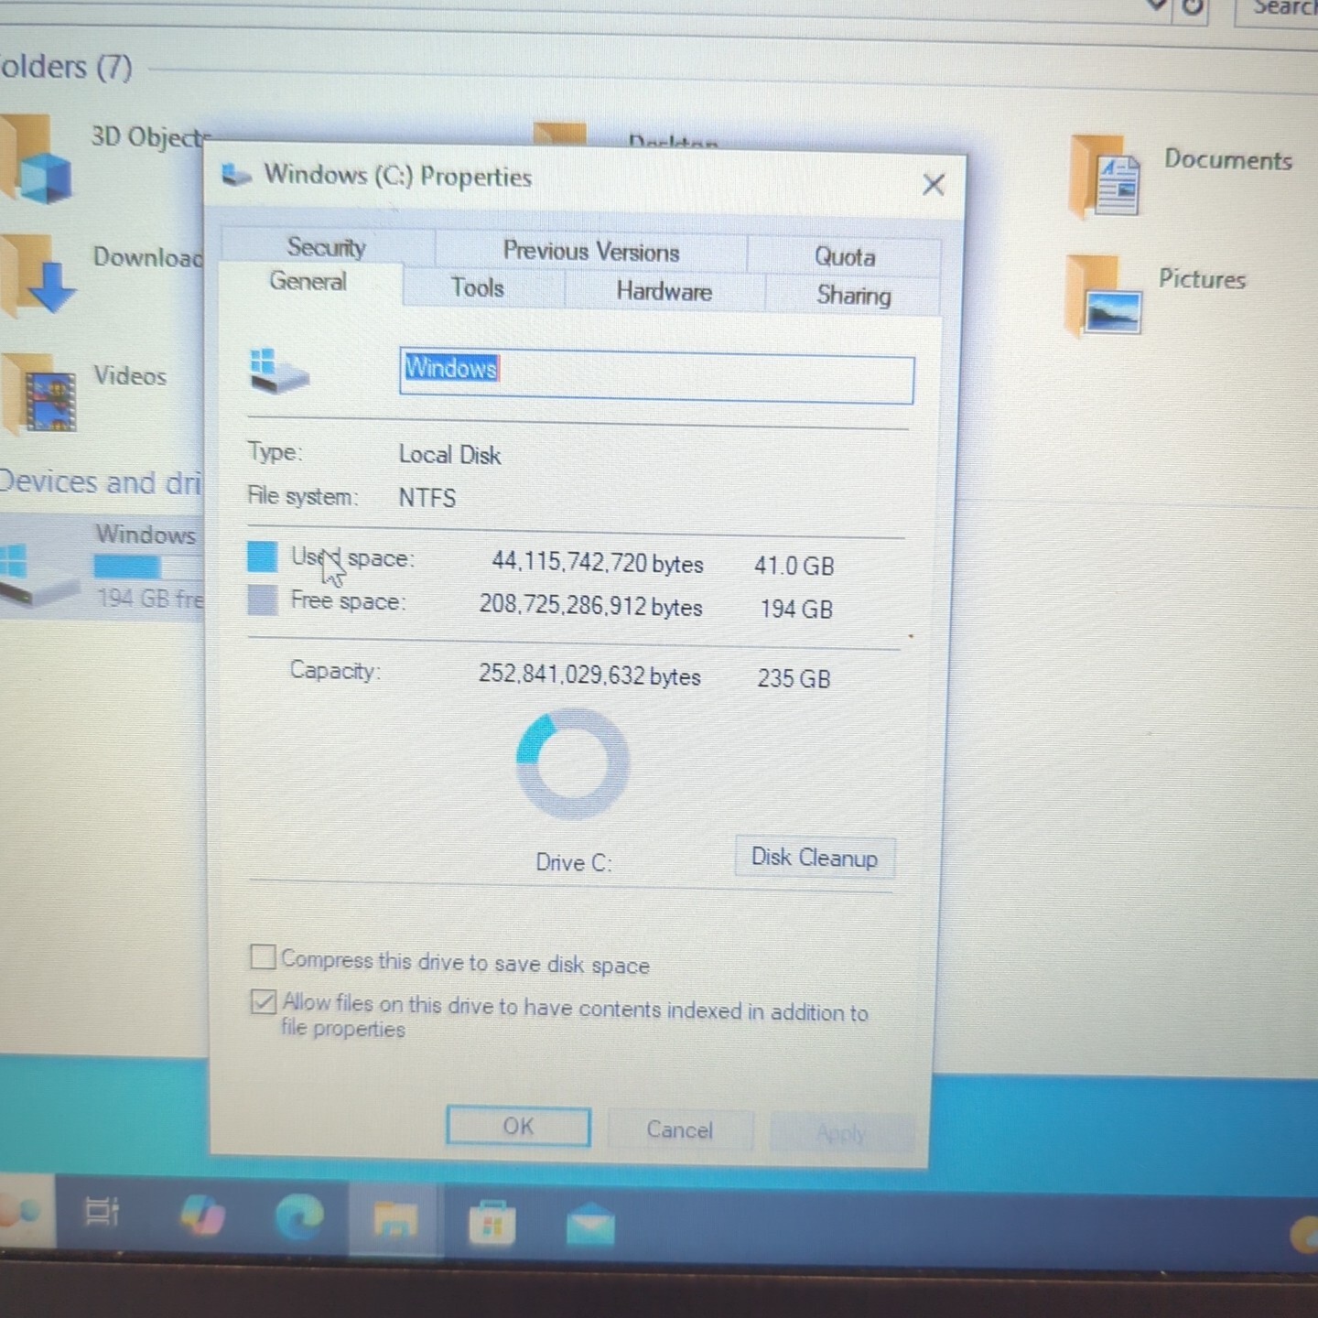1318x1318 pixels.
Task: Click the Windows drive usage bar
Action: (146, 567)
